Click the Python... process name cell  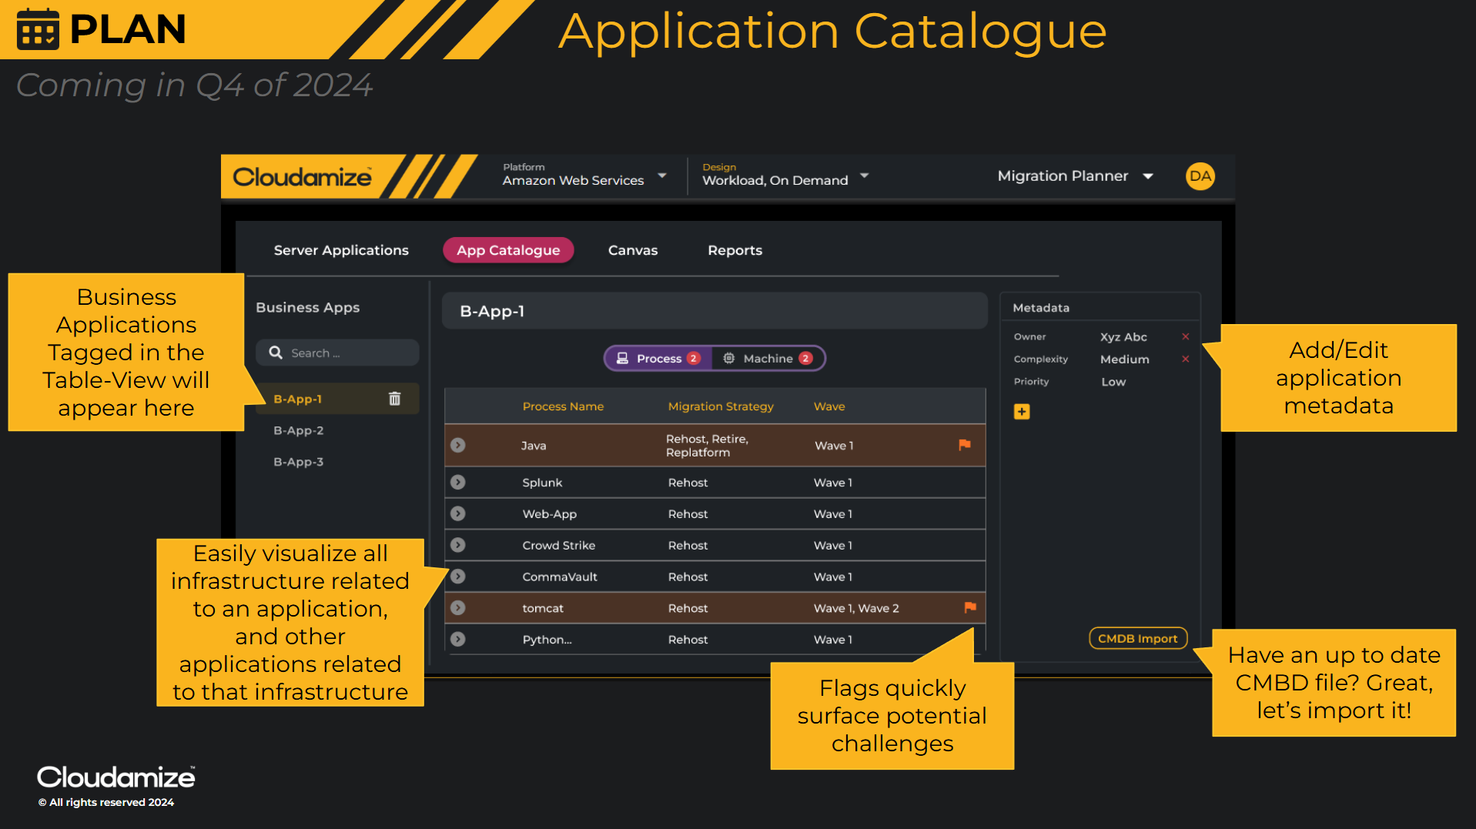click(x=547, y=640)
